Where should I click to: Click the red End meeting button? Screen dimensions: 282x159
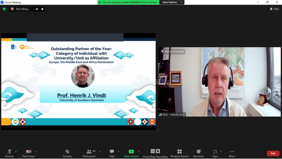coord(273,153)
